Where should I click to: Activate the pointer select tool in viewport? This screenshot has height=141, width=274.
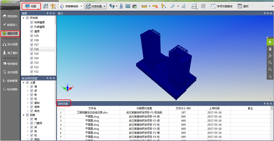(x=270, y=42)
